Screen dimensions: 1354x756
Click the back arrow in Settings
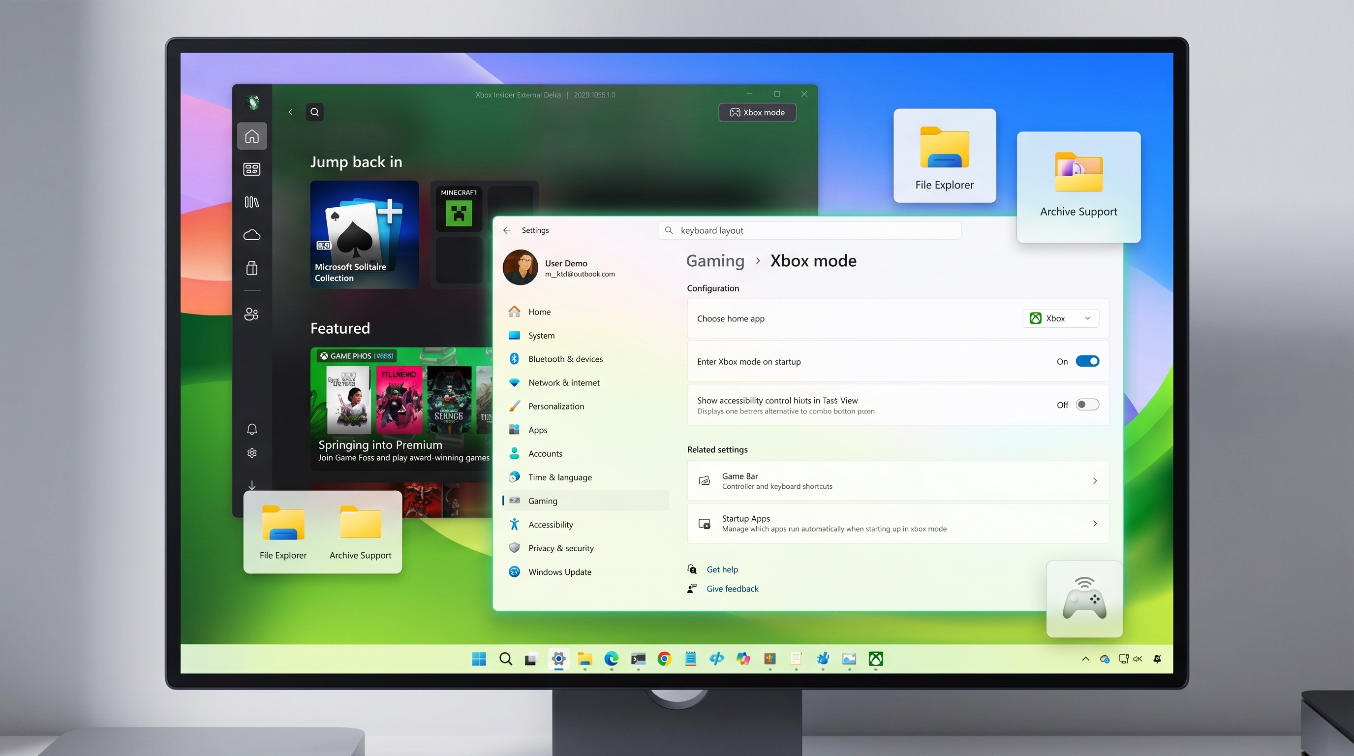click(x=507, y=230)
